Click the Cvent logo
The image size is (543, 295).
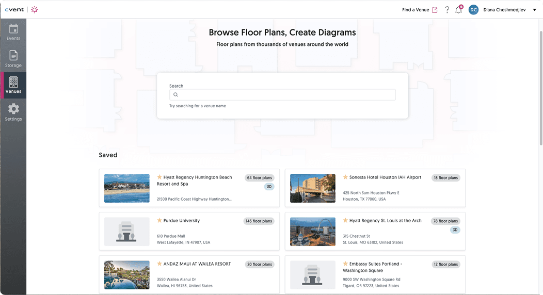[14, 10]
